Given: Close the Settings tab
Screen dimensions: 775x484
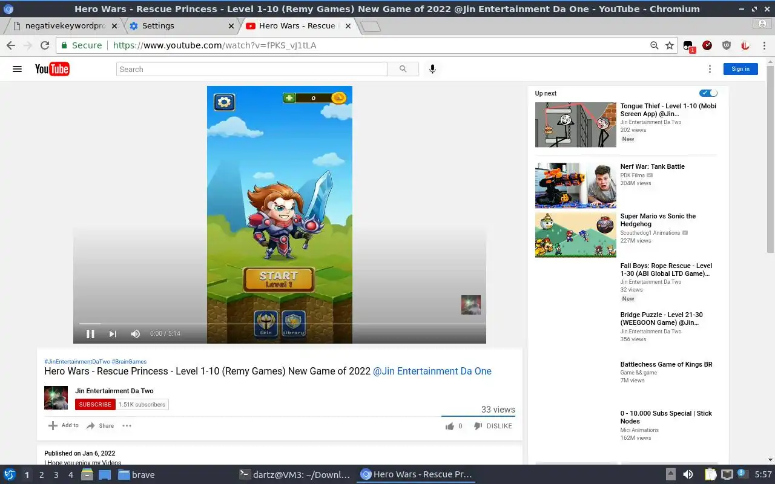Looking at the screenshot, I should [231, 26].
